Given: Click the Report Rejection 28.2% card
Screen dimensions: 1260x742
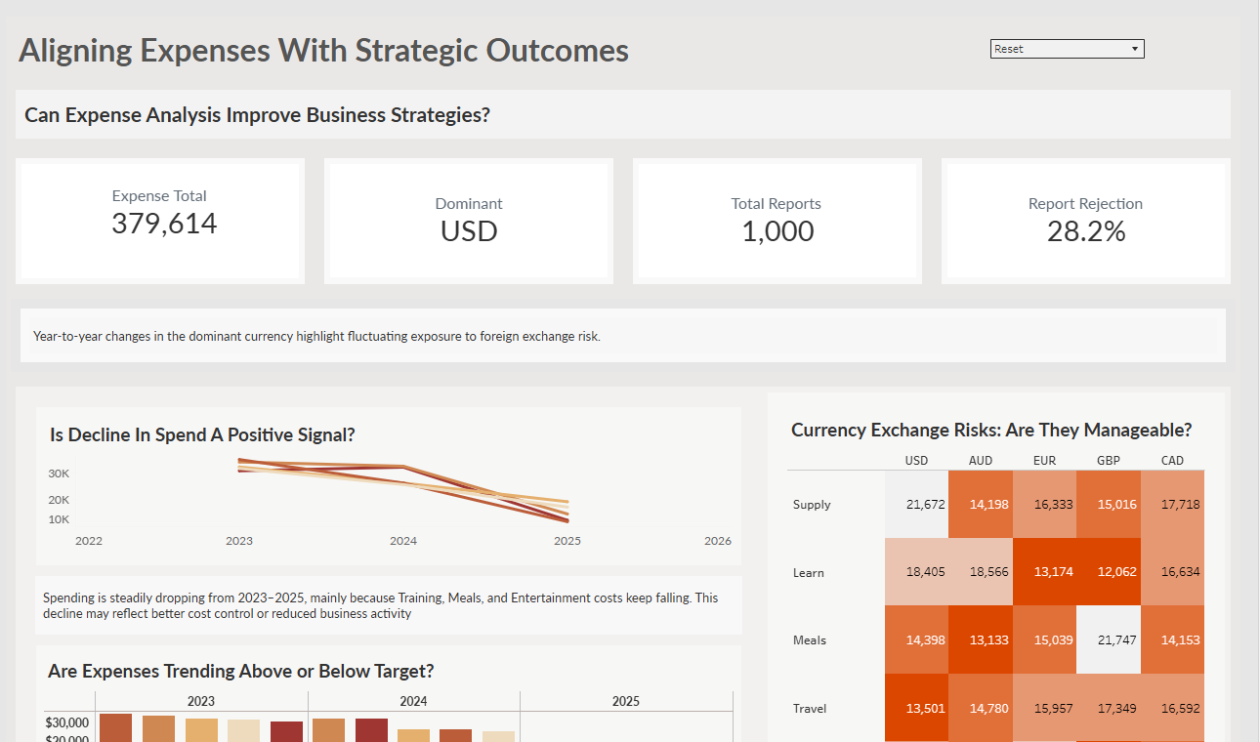Looking at the screenshot, I should (1085, 220).
